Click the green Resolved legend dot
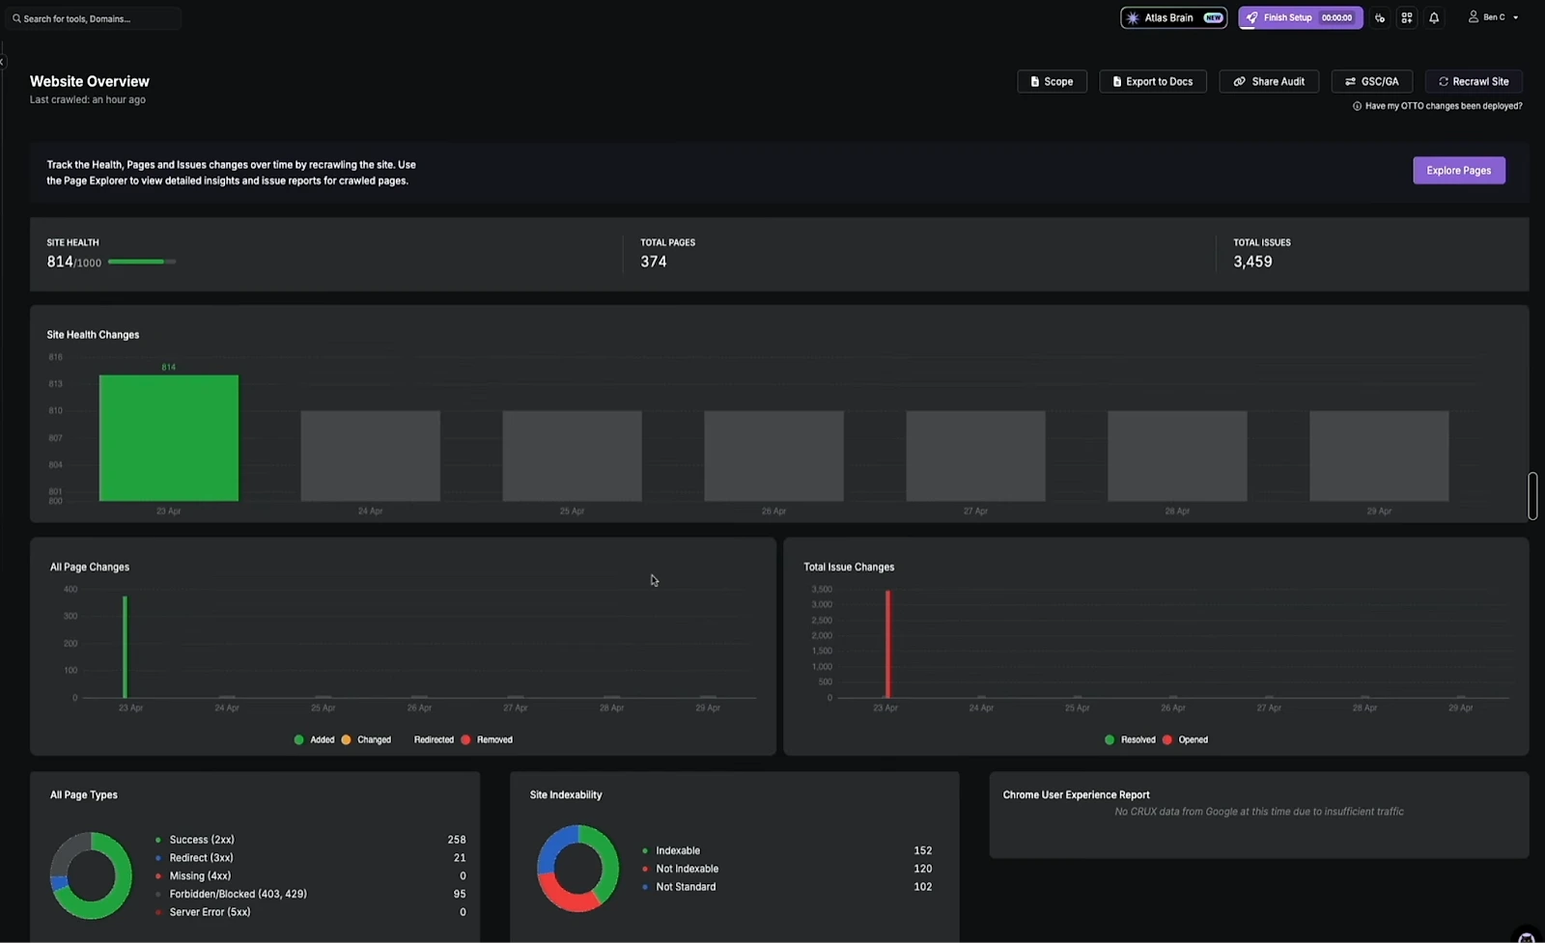1545x943 pixels. [1110, 739]
